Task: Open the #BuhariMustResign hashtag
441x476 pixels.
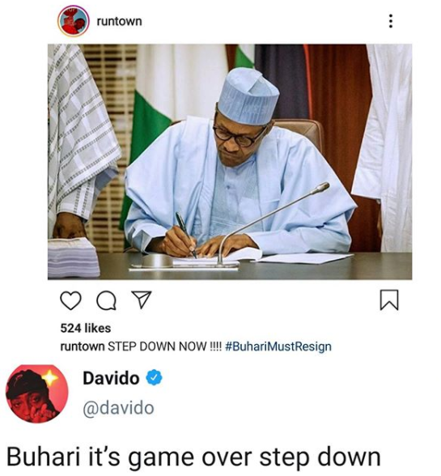Action: coord(278,346)
